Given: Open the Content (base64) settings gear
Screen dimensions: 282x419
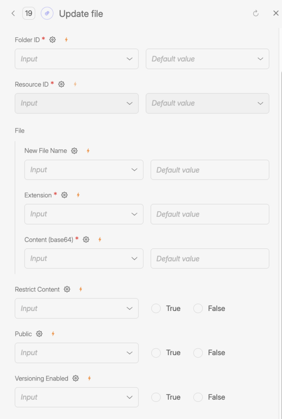Looking at the screenshot, I should point(85,239).
